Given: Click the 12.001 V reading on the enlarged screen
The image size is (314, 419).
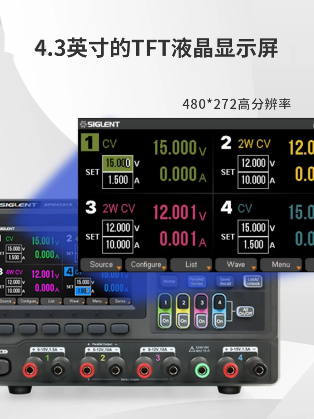Looking at the screenshot, I should (x=180, y=212).
